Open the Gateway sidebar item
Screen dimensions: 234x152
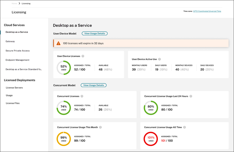coord(10,41)
